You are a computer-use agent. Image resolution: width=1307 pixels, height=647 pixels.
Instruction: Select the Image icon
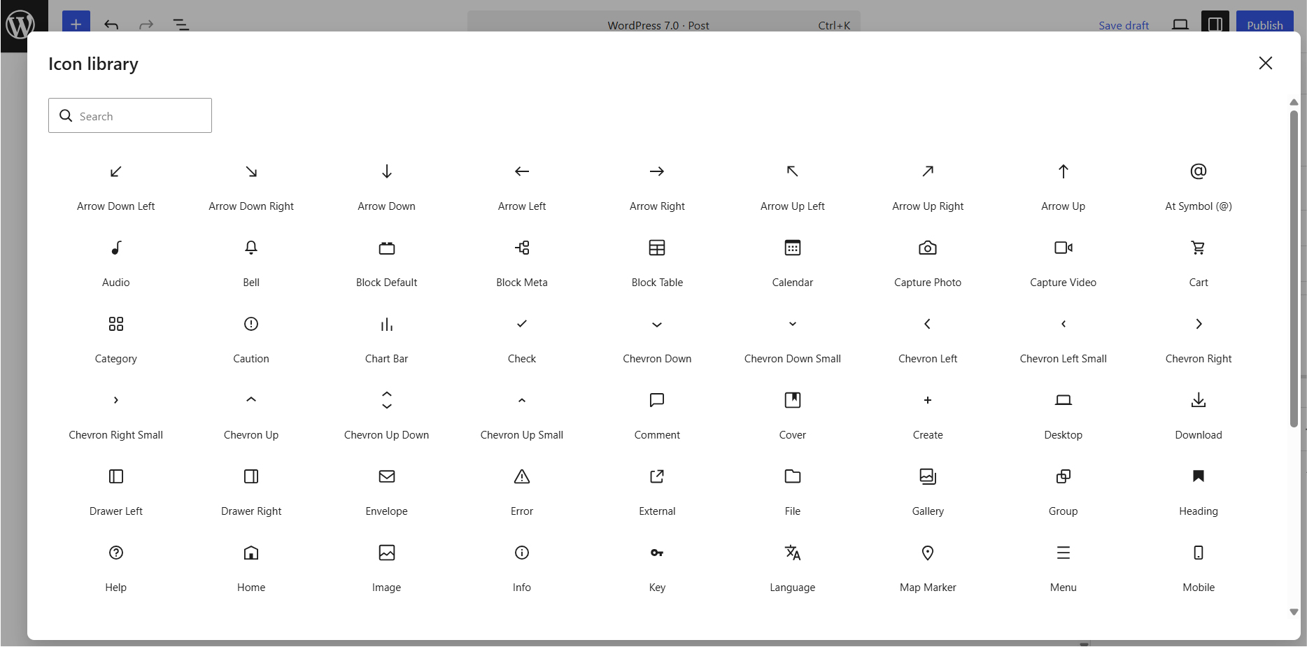pyautogui.click(x=387, y=553)
